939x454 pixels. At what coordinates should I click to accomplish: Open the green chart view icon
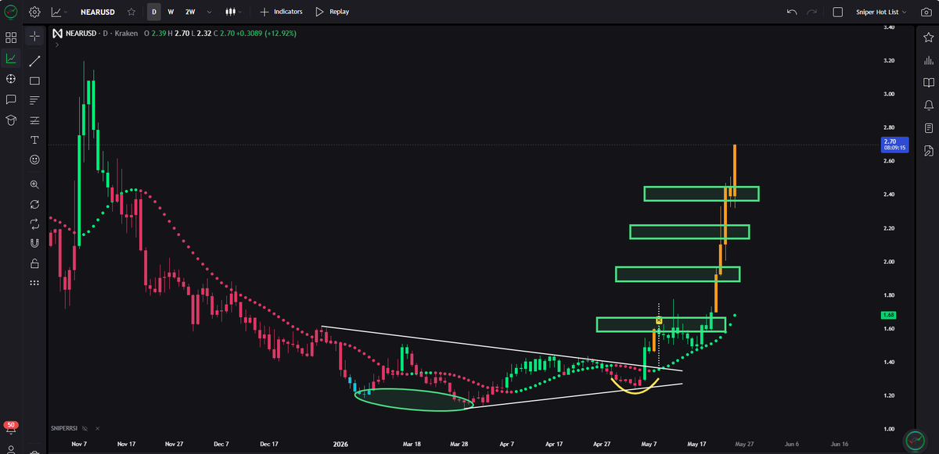[x=11, y=58]
